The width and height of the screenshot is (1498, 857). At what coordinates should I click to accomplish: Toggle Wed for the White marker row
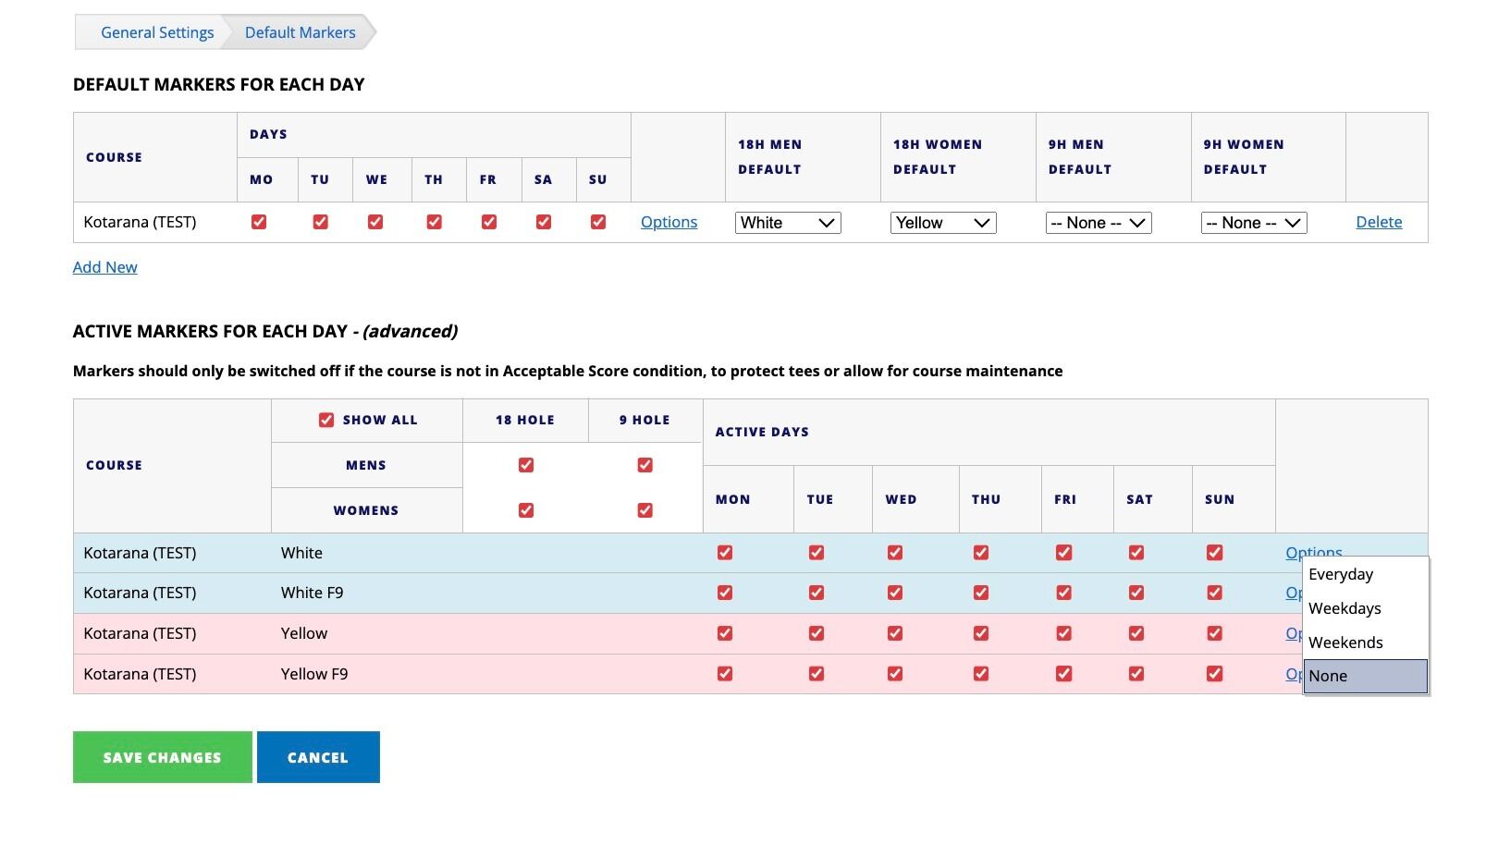click(x=895, y=553)
